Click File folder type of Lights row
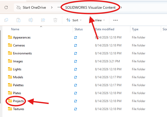 click(x=139, y=69)
